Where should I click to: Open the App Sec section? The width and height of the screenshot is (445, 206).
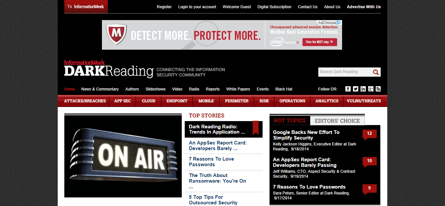[x=122, y=101]
